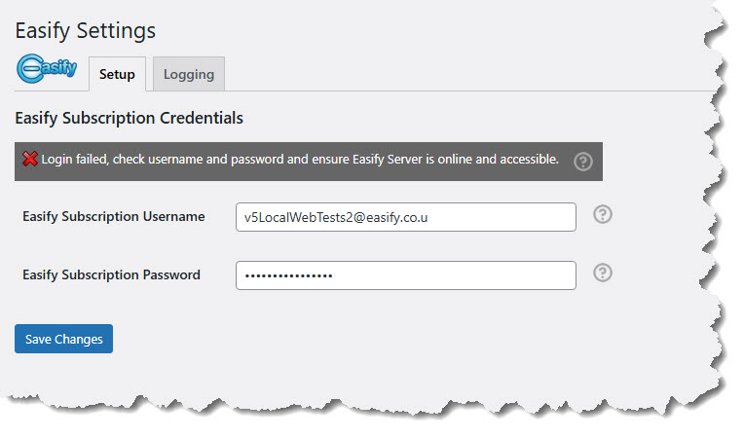Click empty space right of Logging tab
This screenshot has height=438, width=744.
coord(438,74)
